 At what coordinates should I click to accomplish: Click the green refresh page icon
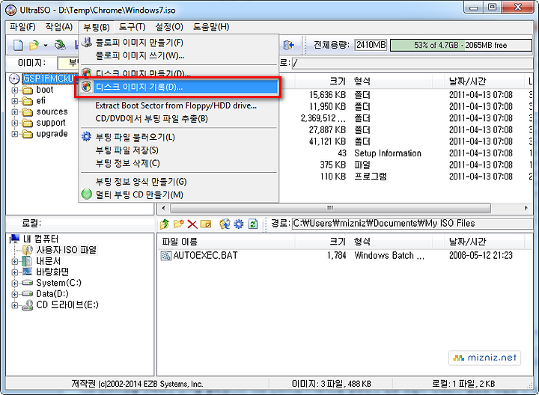coord(253,224)
